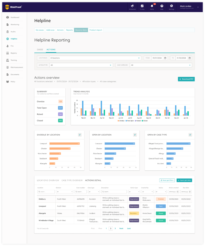Viewport: 205px width, 246px height.
Task: Click the Export grid data button
Action: click(184, 180)
